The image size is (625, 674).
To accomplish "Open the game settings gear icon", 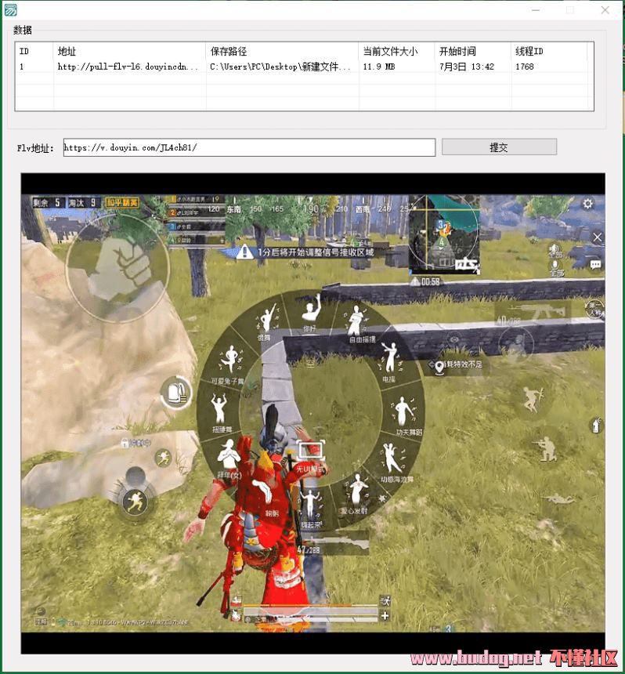I will 587,203.
